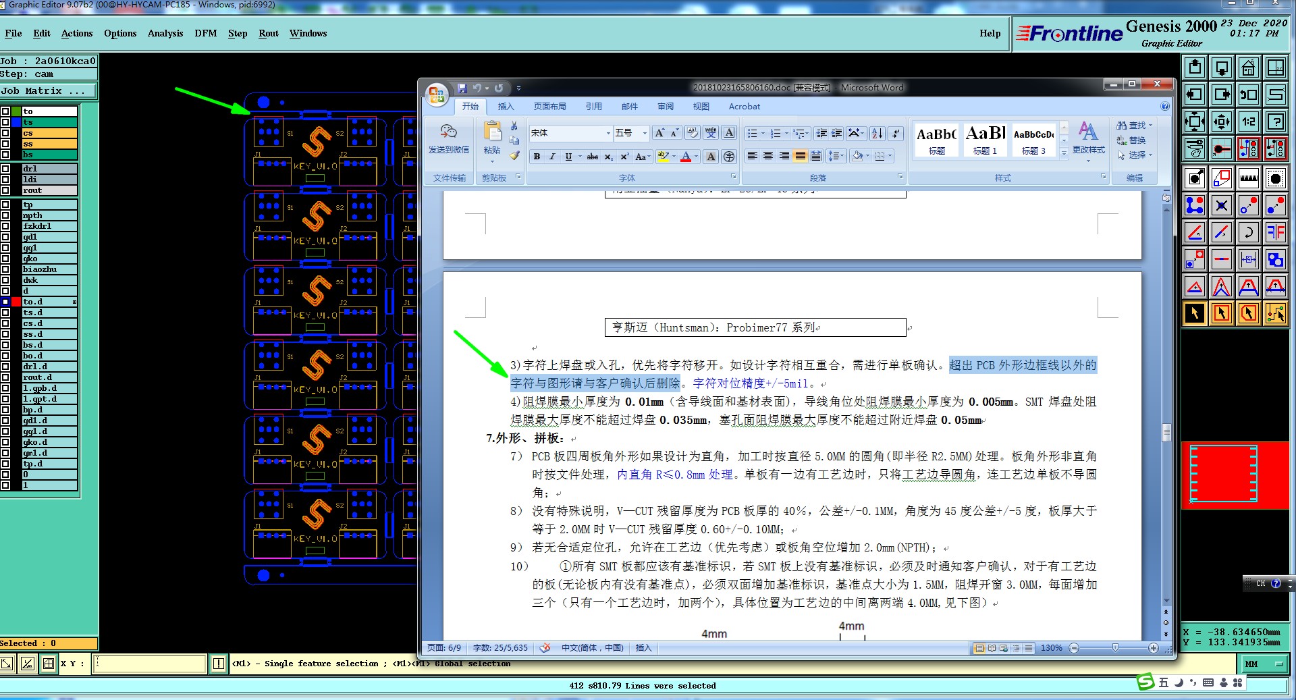Select the polygon selection arrow tool
This screenshot has height=700, width=1296.
[x=1248, y=313]
